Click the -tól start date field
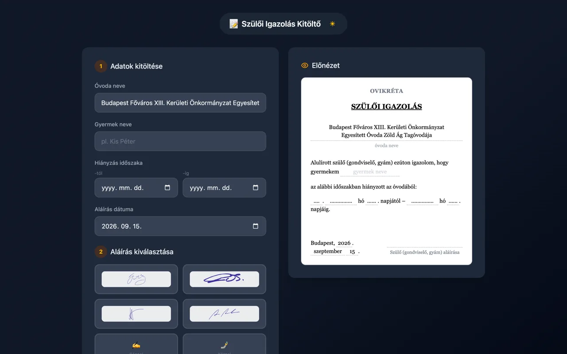Image resolution: width=567 pixels, height=354 pixels. coord(136,188)
